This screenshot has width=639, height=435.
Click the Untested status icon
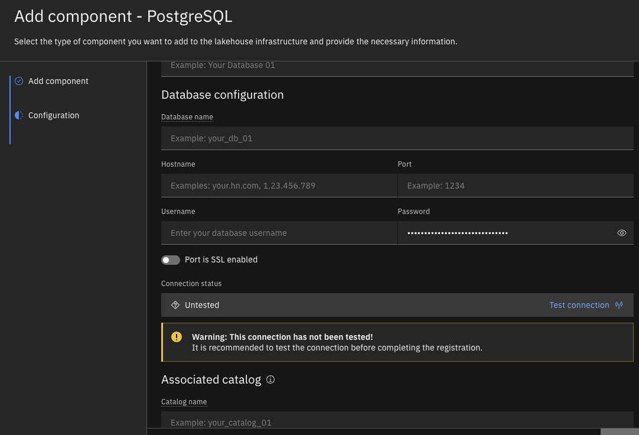click(175, 304)
